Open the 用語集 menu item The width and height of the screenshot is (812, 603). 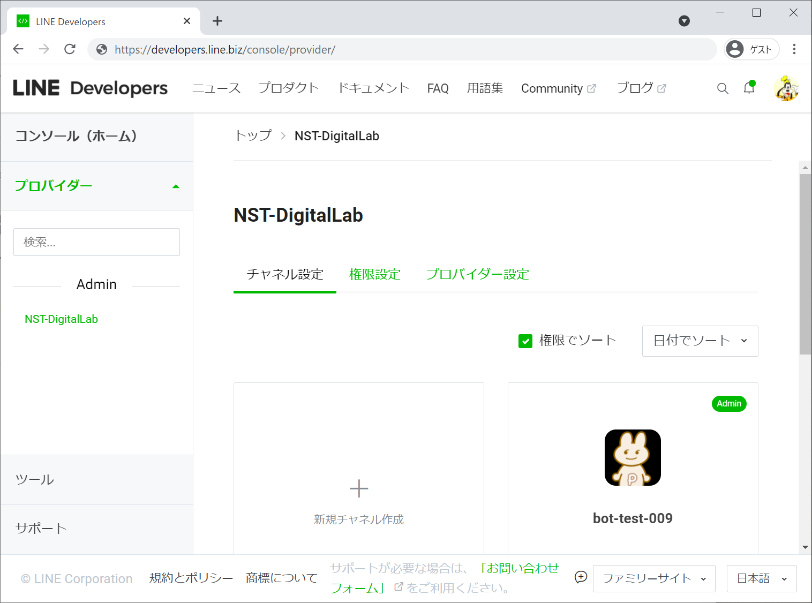[485, 88]
